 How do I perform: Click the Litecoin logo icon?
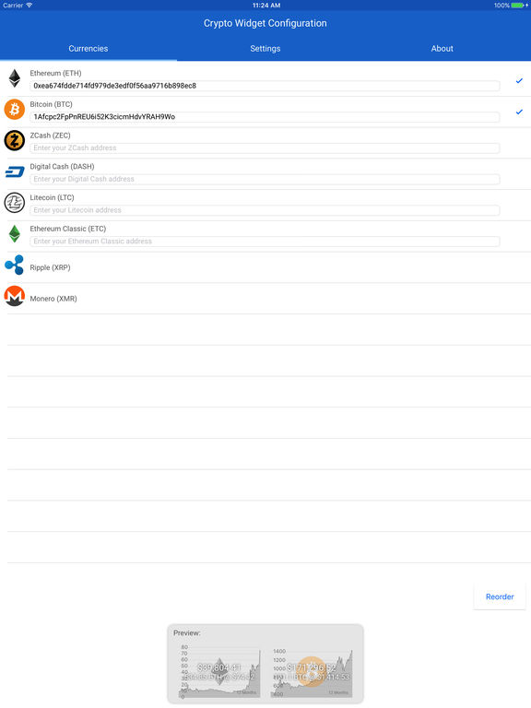pyautogui.click(x=15, y=203)
